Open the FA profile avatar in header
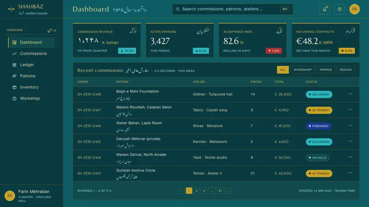 (x=354, y=9)
